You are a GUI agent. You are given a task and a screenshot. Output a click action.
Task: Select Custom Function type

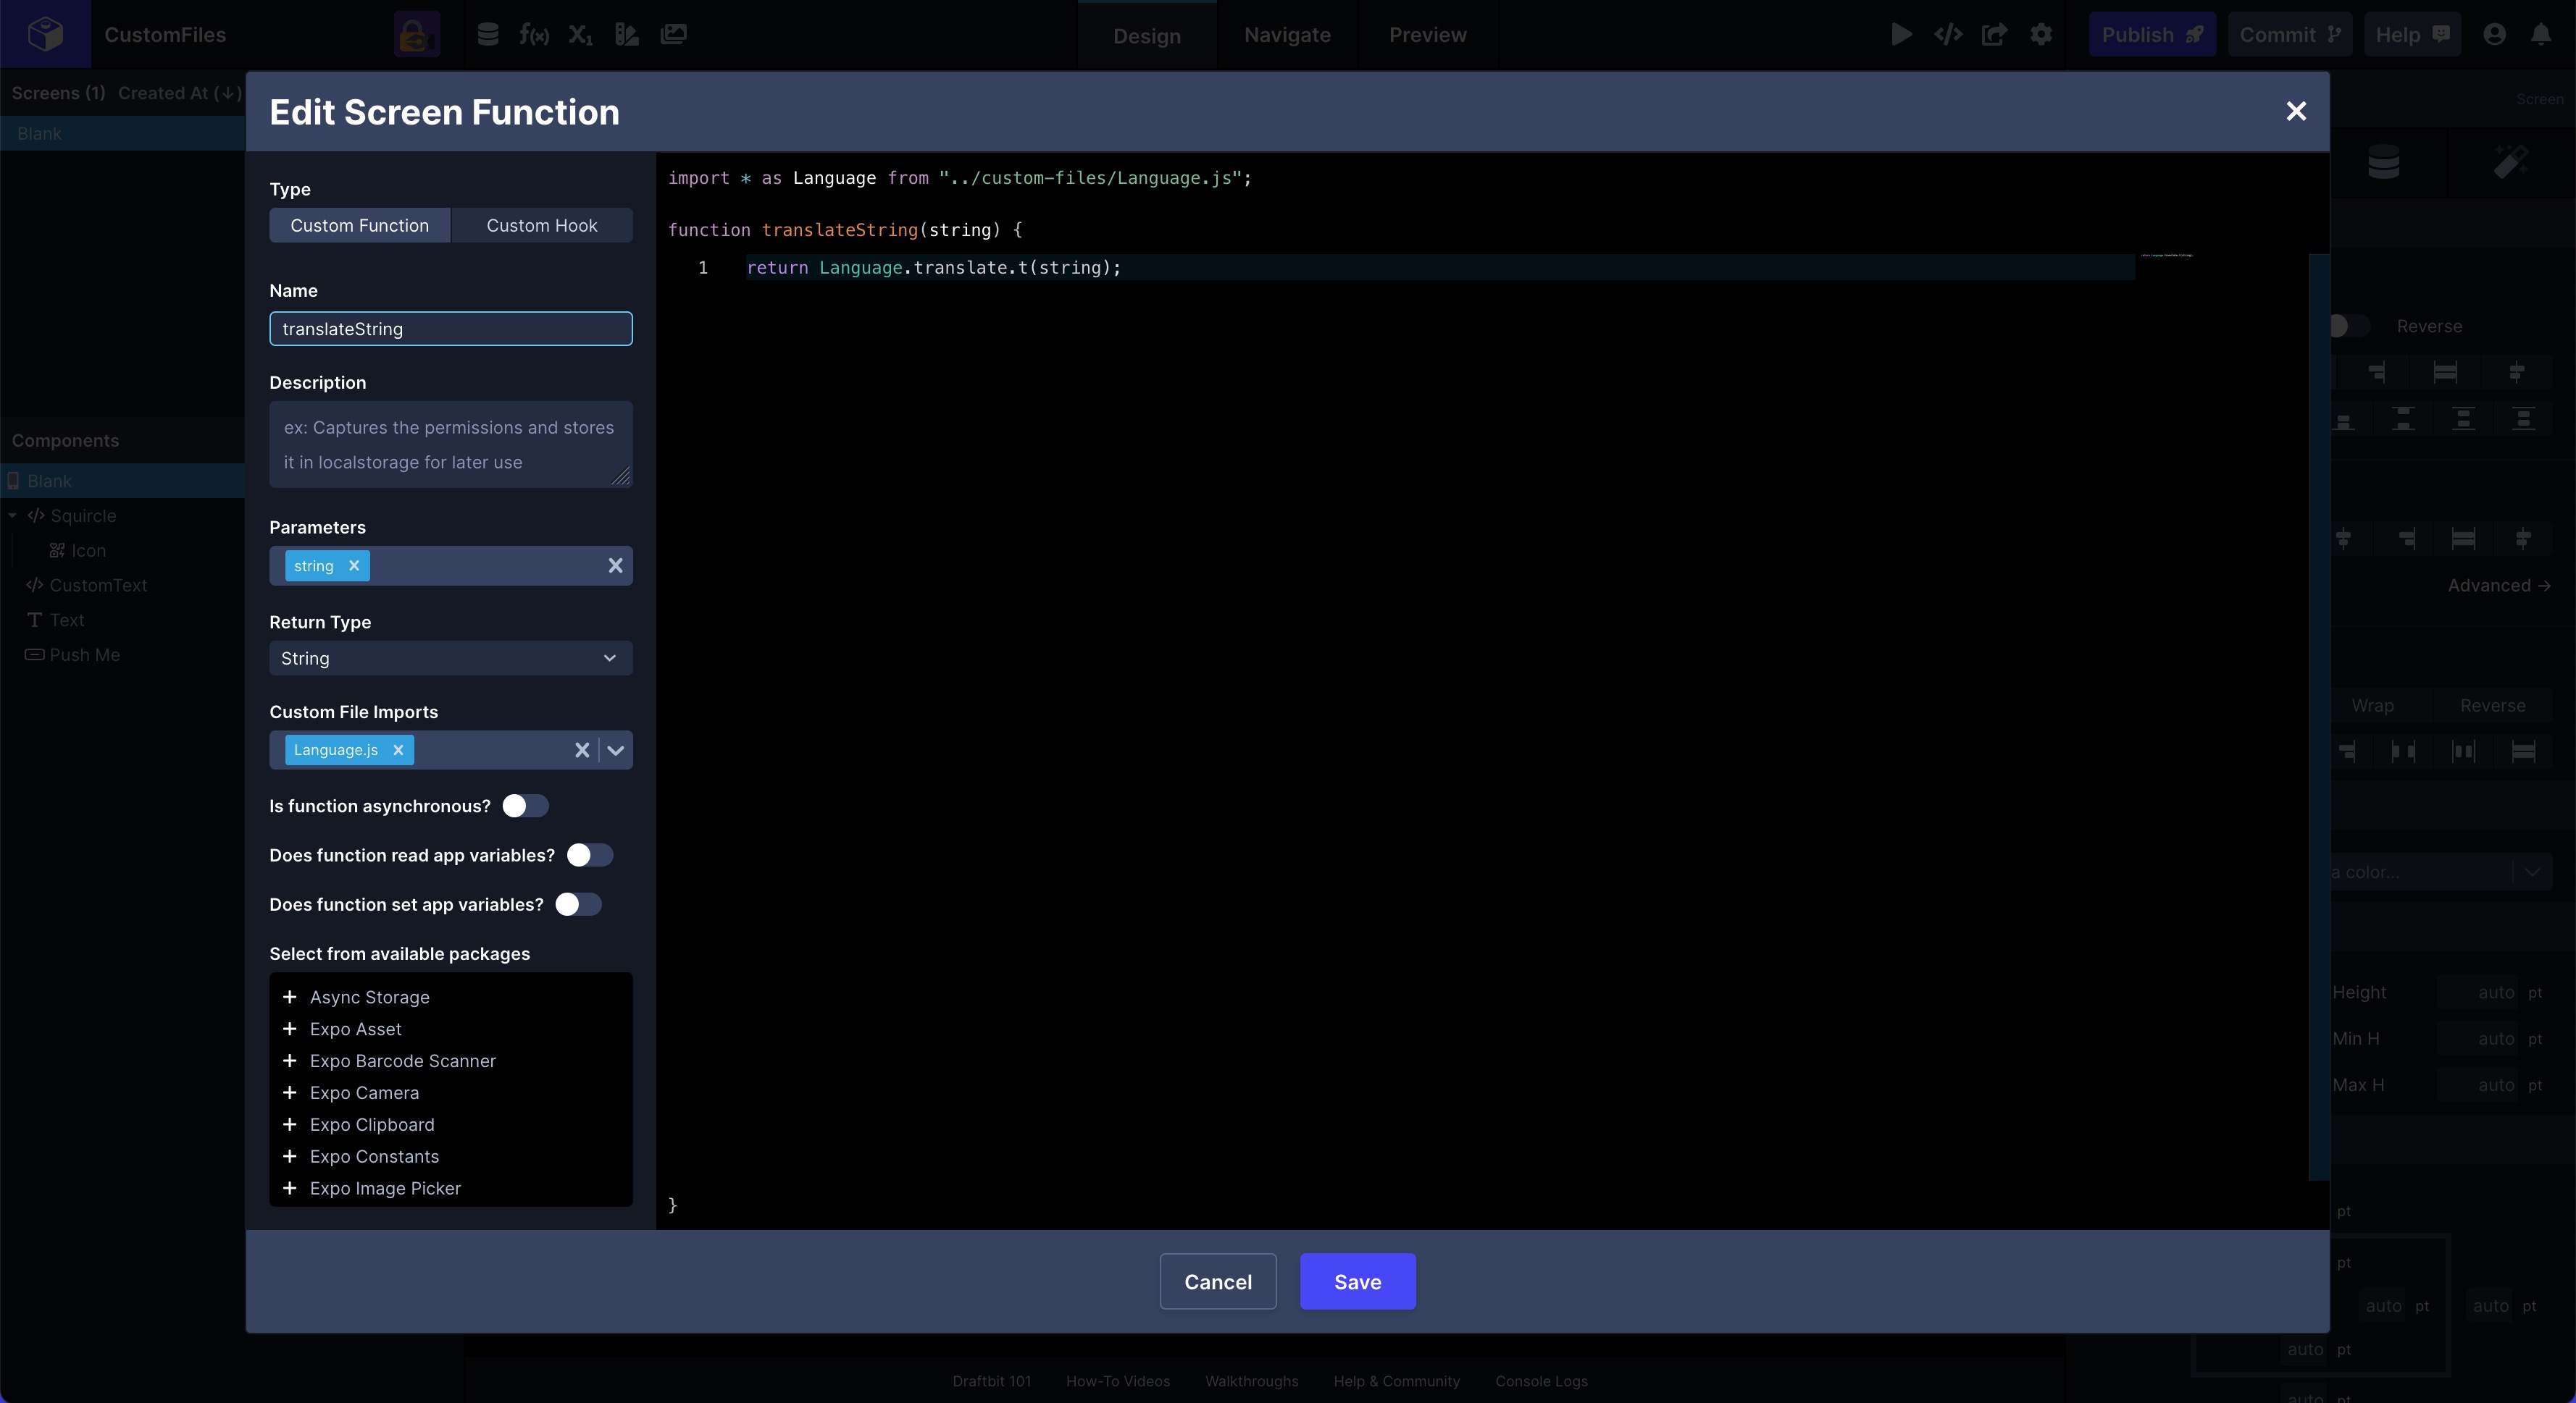[360, 225]
